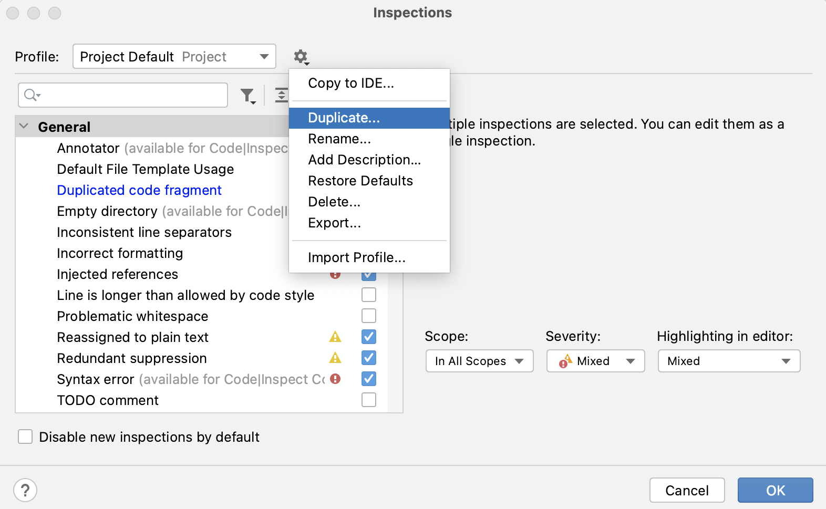Click the help question mark button
Screen dimensions: 826x509
pyautogui.click(x=25, y=490)
